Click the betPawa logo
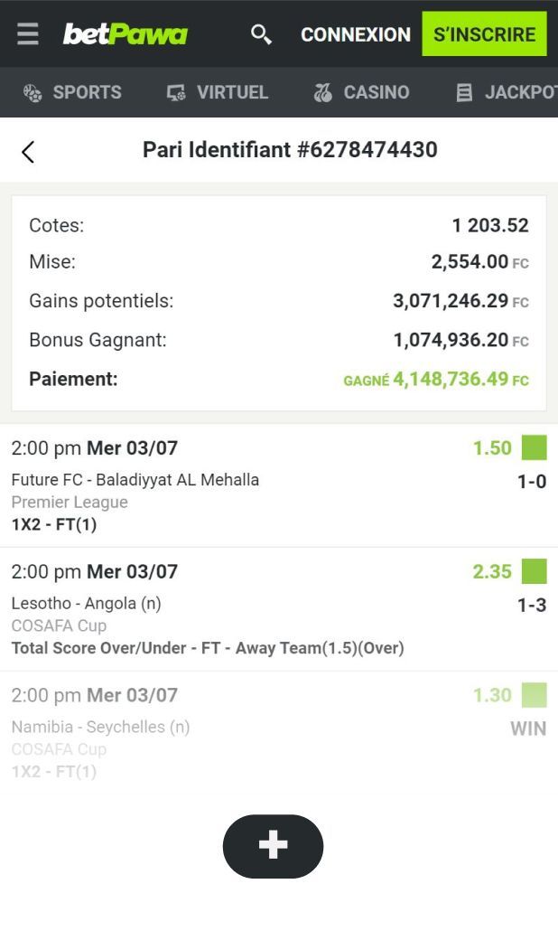The width and height of the screenshot is (558, 931). [125, 34]
